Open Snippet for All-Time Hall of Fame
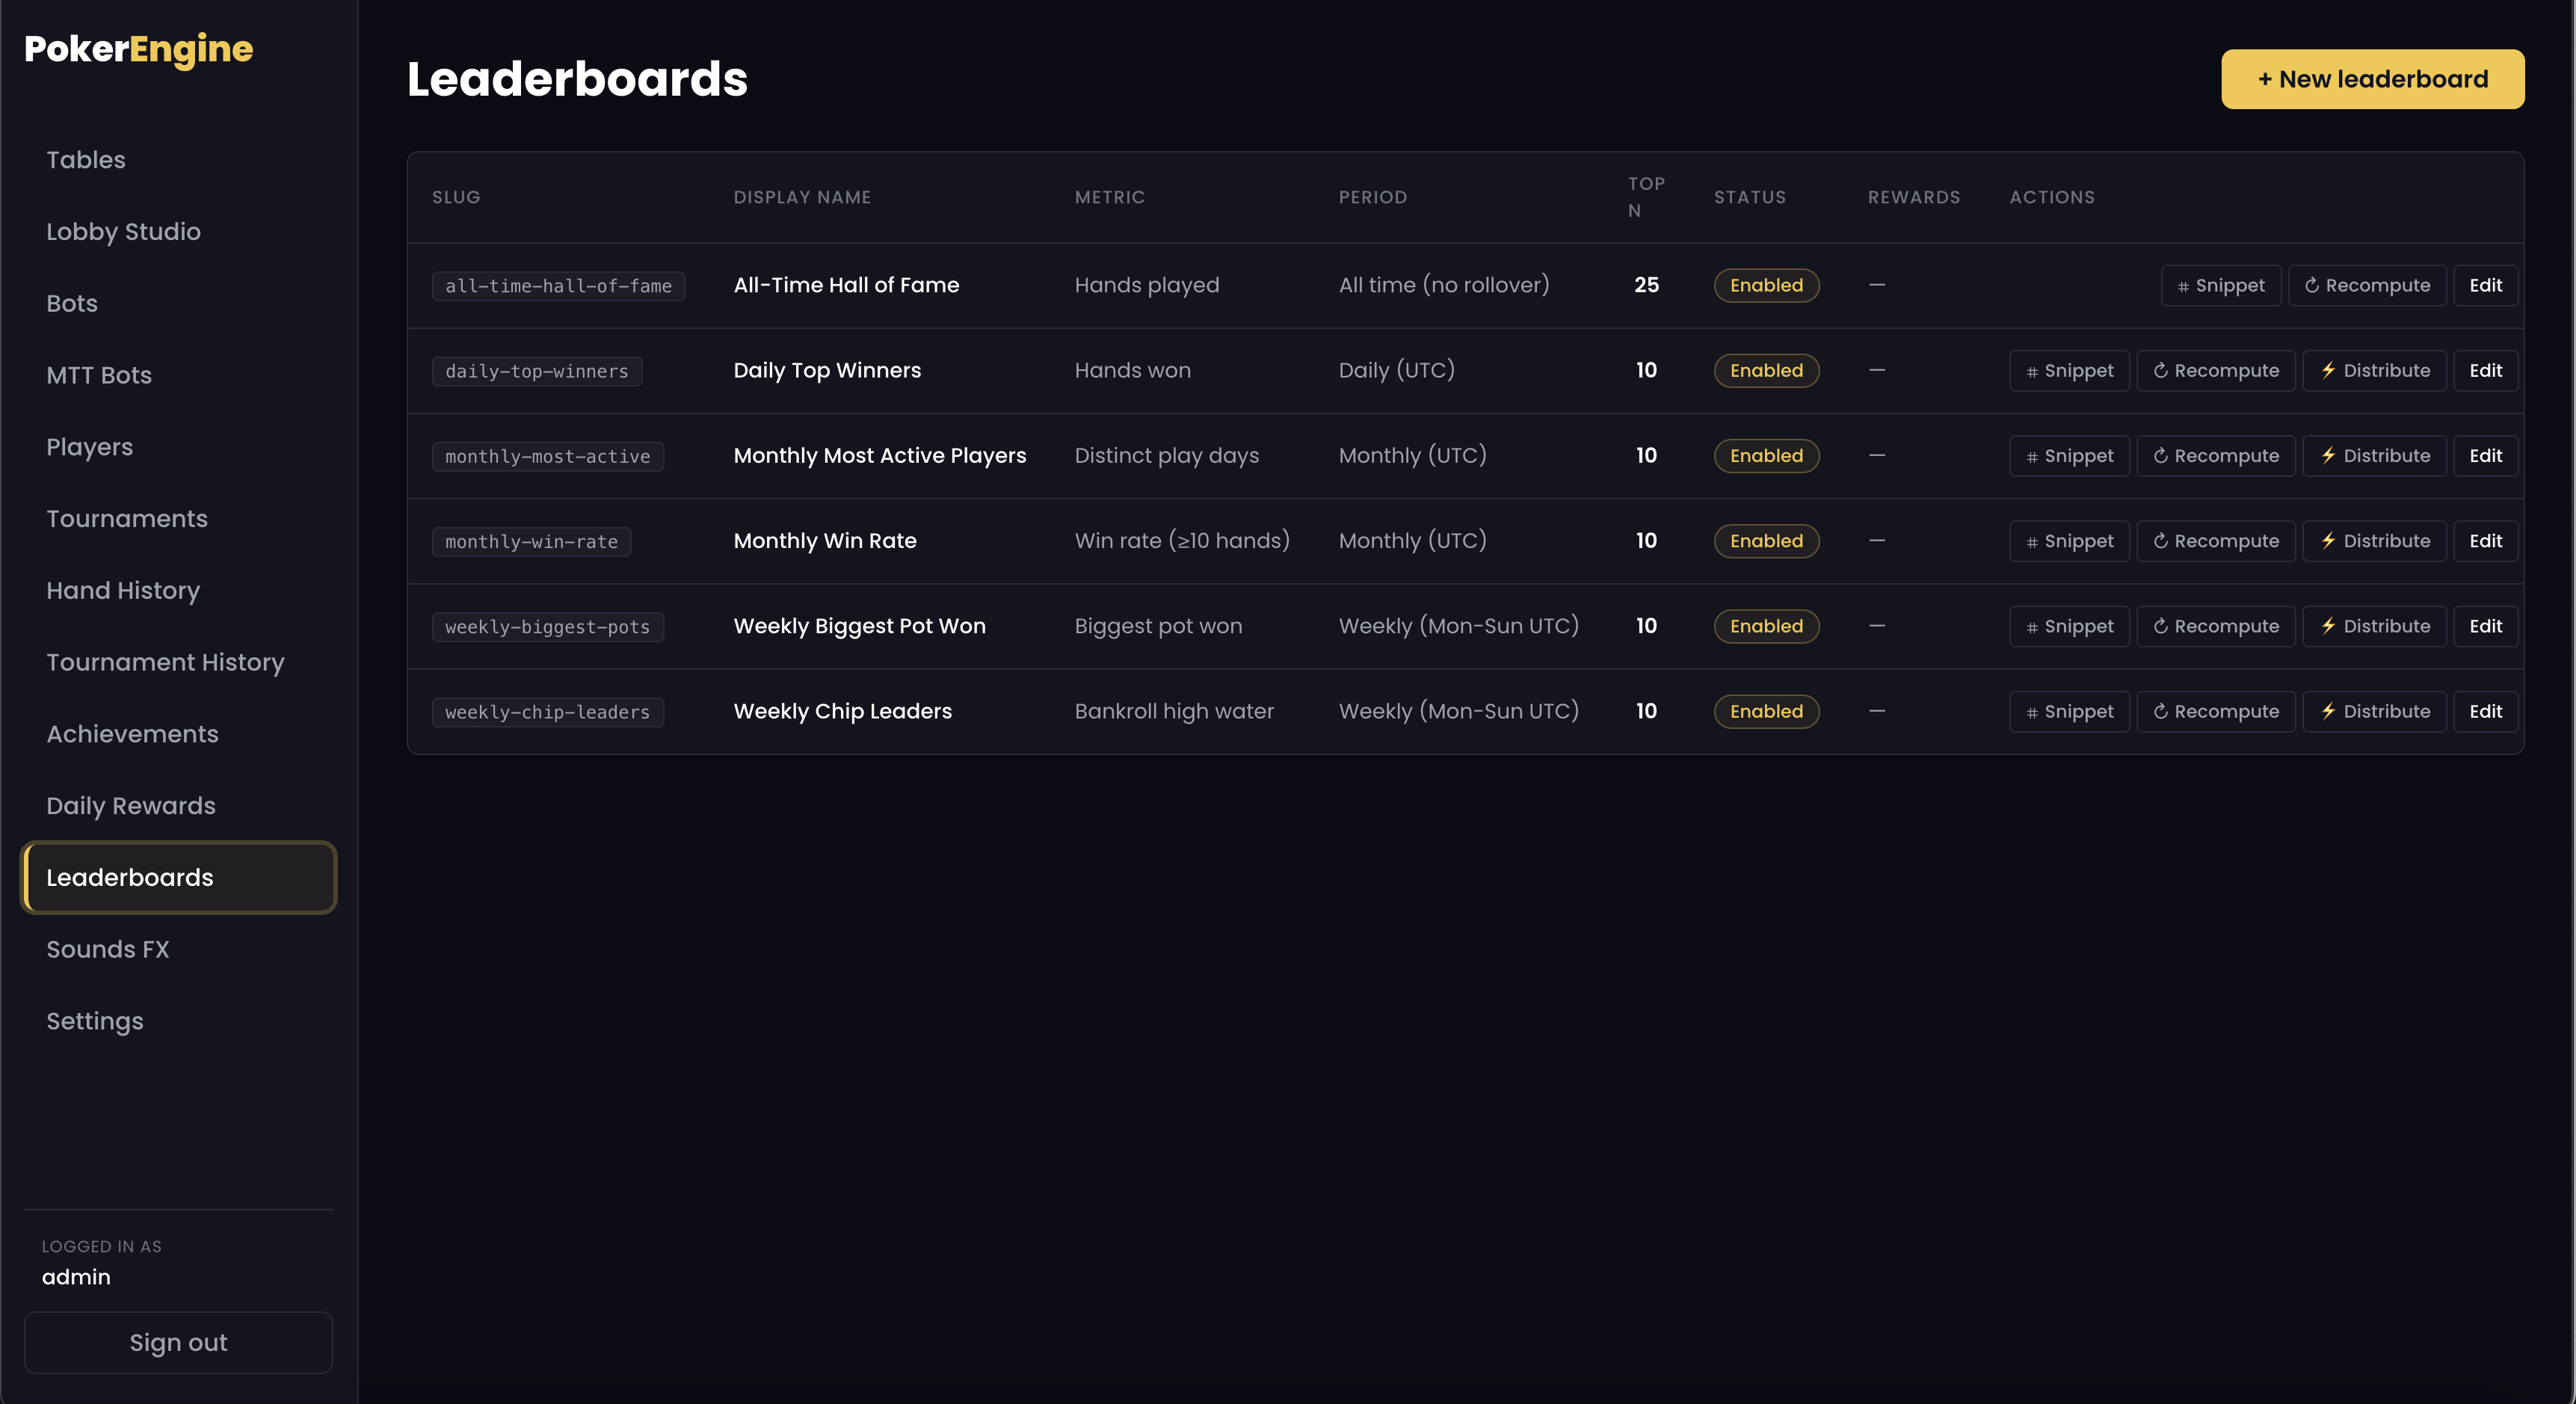2576x1404 pixels. pos(2220,285)
